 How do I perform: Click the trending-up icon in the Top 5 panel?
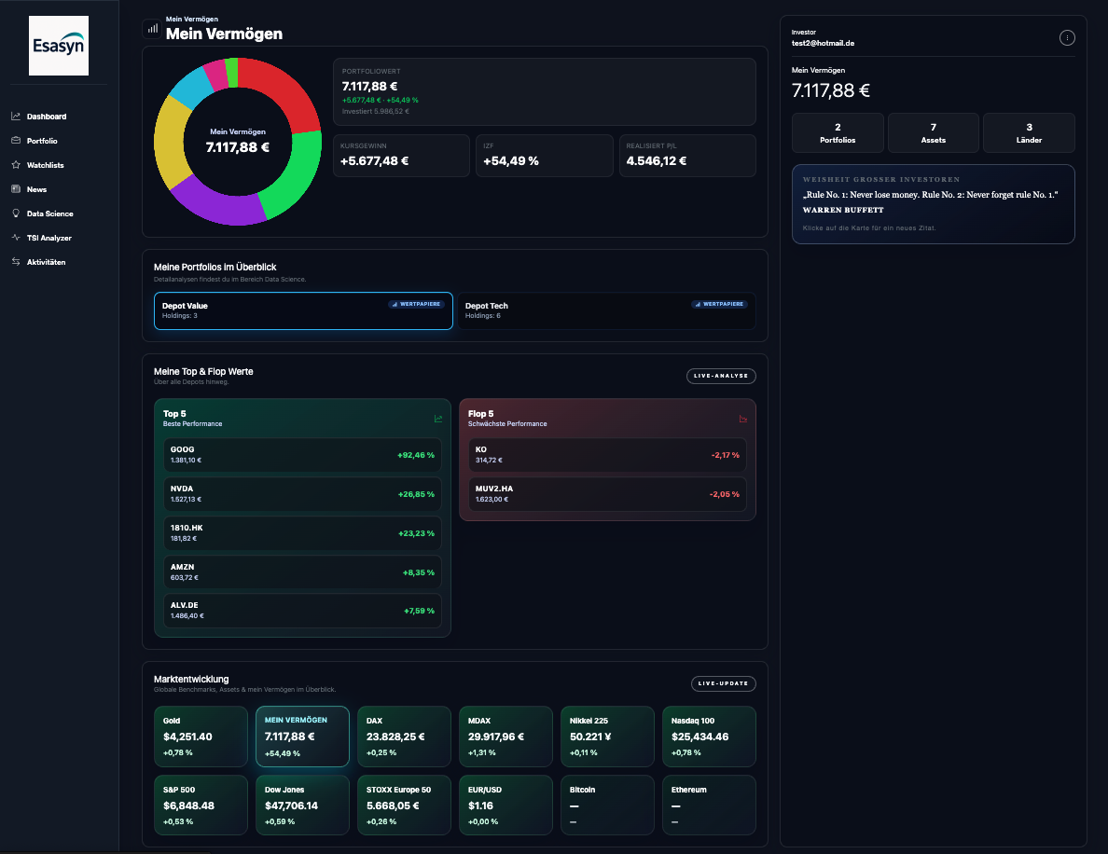pyautogui.click(x=437, y=419)
